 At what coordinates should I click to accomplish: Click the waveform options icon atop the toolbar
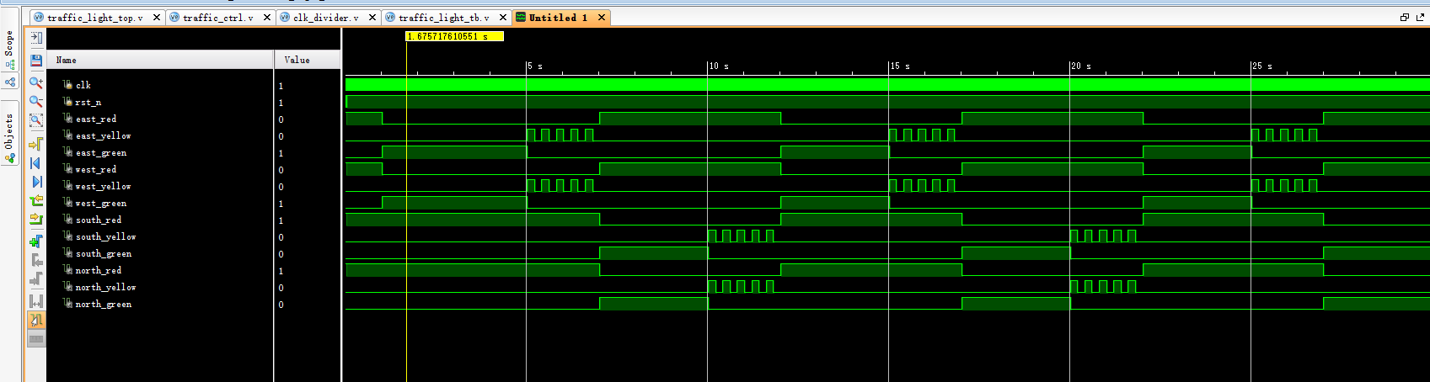(x=36, y=38)
